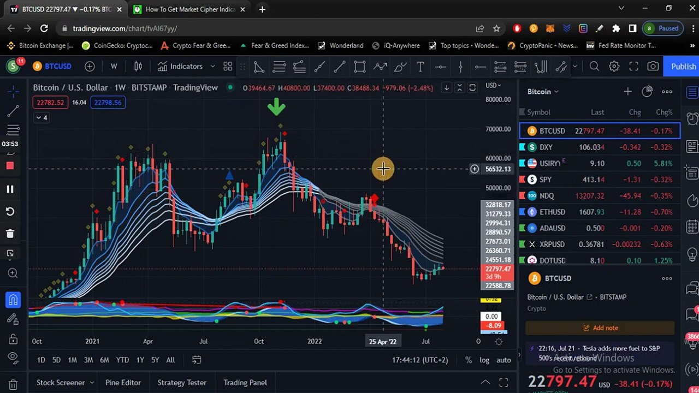Toggle magnet mode in the left sidebar
The image size is (699, 393).
pyautogui.click(x=13, y=299)
